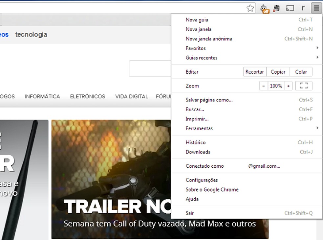Image resolution: width=323 pixels, height=240 pixels.
Task: Open Configurações from the Chrome menu
Action: click(201, 180)
